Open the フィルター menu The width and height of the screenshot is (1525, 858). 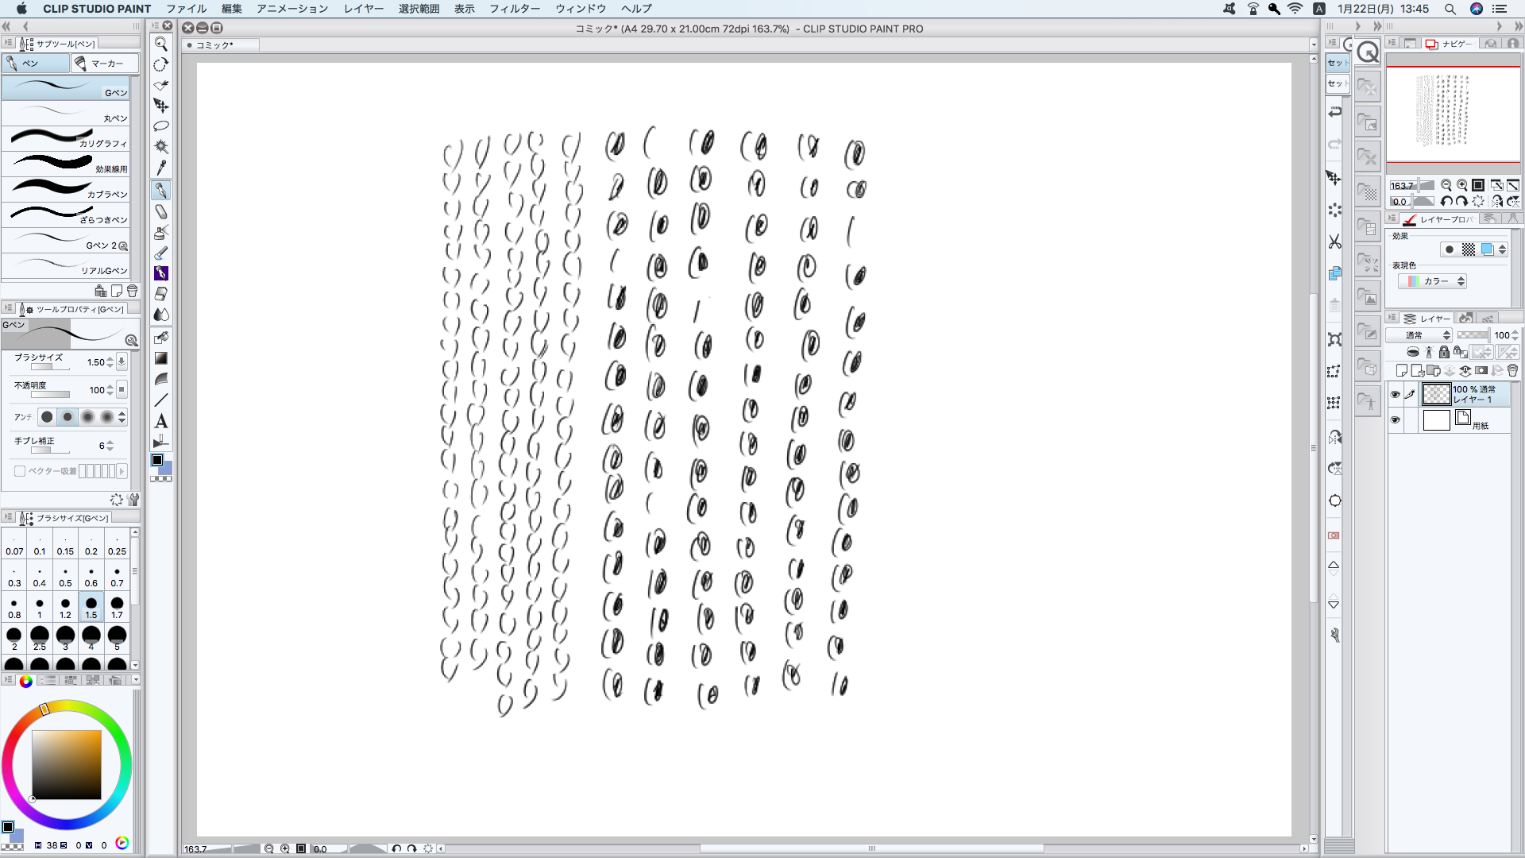[x=514, y=9]
